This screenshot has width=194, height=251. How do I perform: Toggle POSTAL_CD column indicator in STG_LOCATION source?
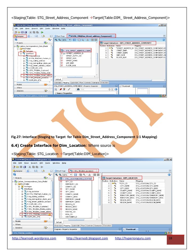point(61,212)
